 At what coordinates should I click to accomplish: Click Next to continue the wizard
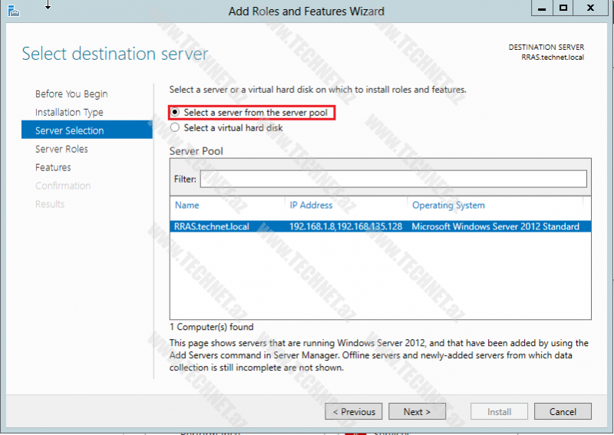point(417,412)
